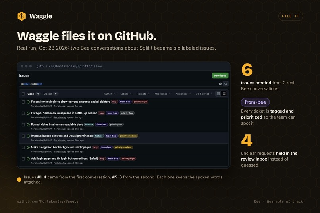Toggle the select-all issues checkbox
This screenshot has width=320, height=213.
click(23, 94)
